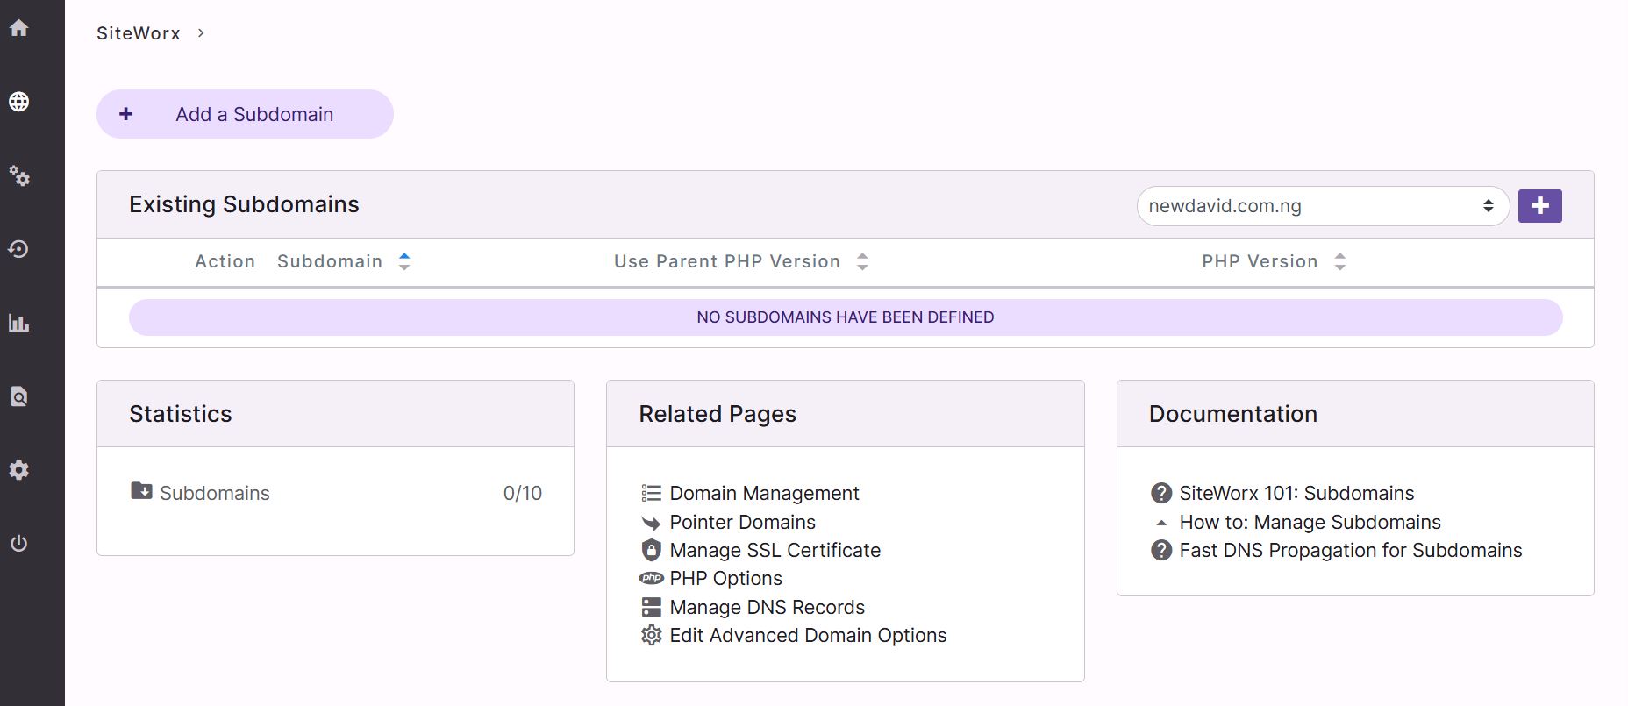Click the Add a Subdomain button
Image resolution: width=1628 pixels, height=706 pixels.
pos(245,114)
